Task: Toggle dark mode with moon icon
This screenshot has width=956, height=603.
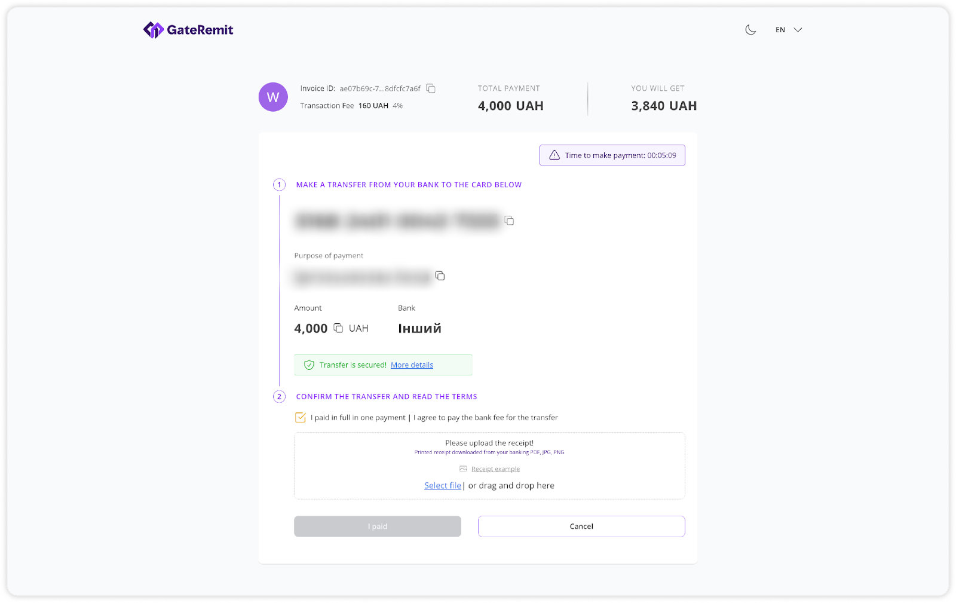Action: [750, 30]
